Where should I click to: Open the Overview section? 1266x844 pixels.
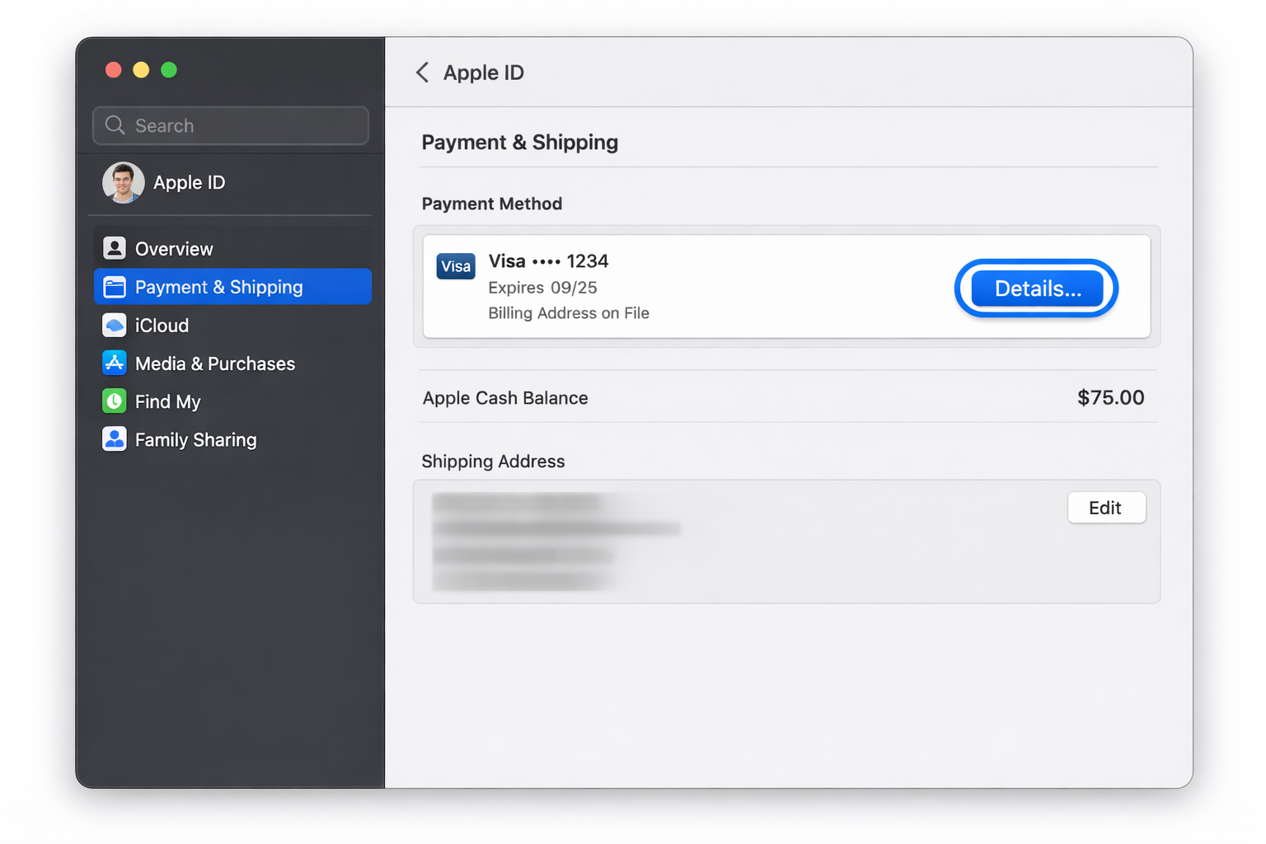point(232,248)
